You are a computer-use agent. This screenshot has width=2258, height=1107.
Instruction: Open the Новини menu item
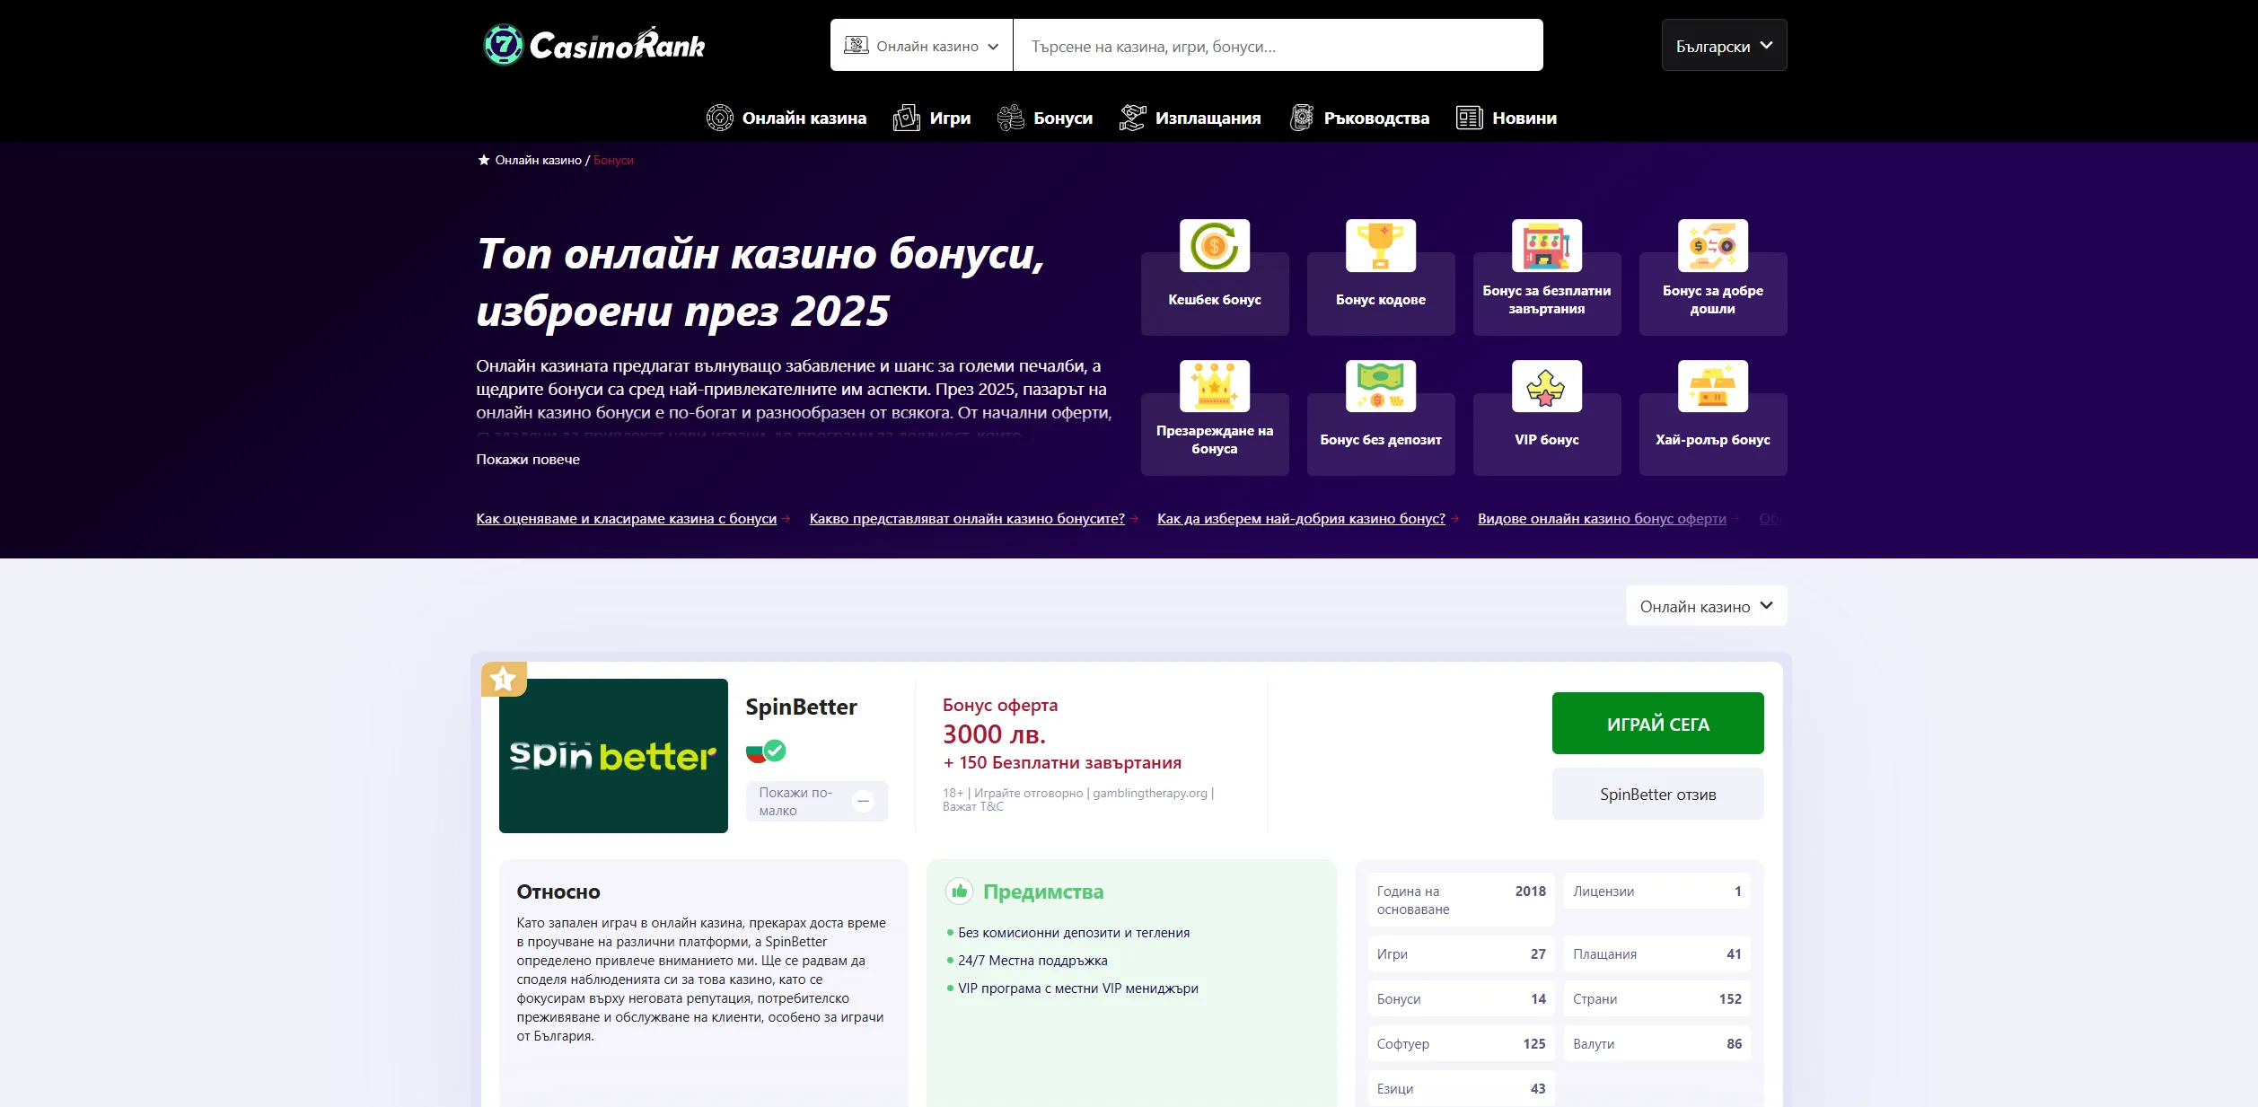point(1507,118)
